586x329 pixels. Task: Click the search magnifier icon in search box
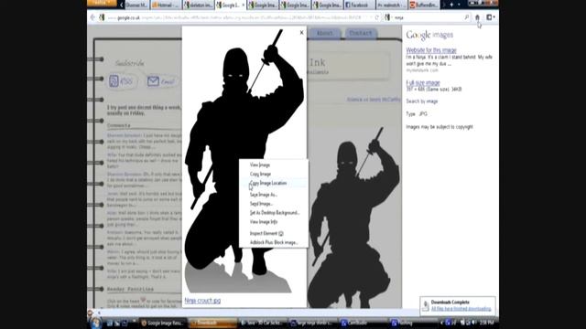click(466, 17)
